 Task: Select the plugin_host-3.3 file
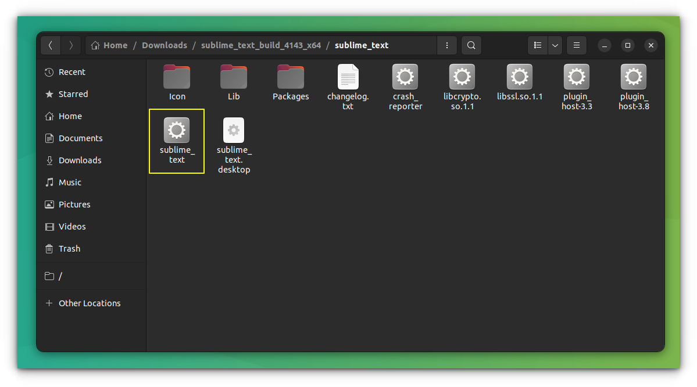pyautogui.click(x=577, y=88)
